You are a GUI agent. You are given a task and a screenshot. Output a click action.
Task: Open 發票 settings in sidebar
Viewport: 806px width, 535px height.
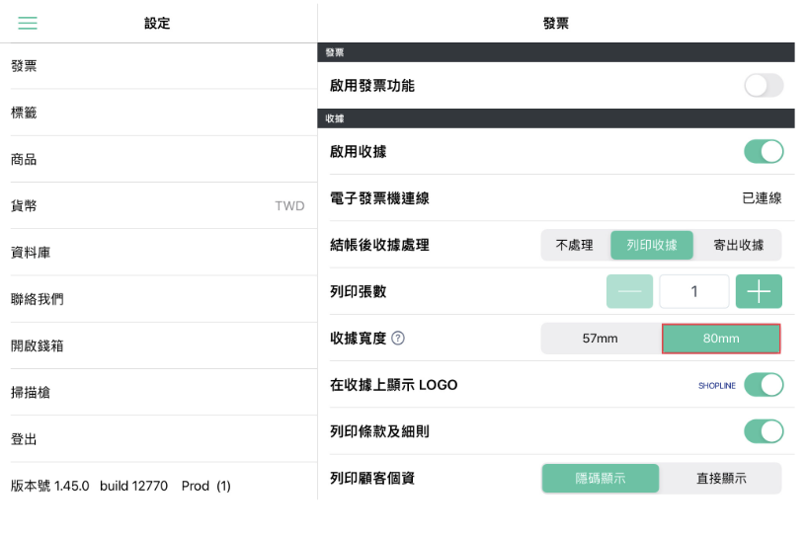(x=158, y=66)
